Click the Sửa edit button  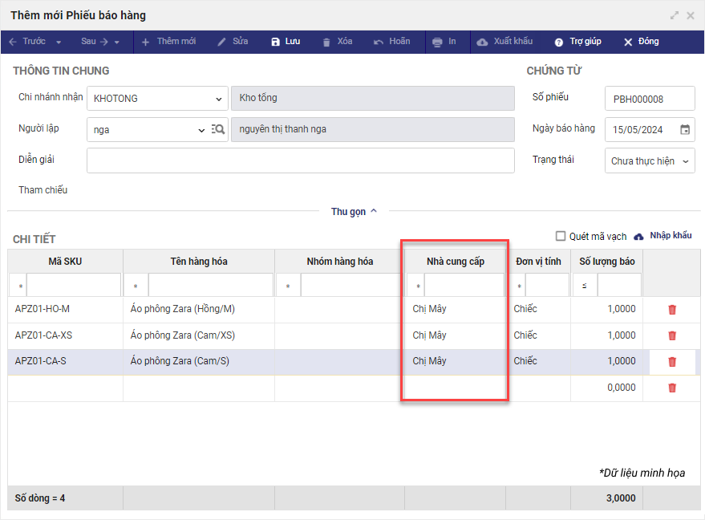(233, 42)
